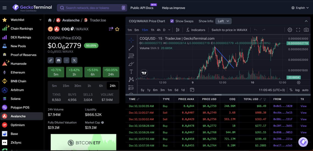Open the chart timezone 11:05:45 (UTC+3) menu
Viewport: 313px width, 151px height.
tap(272, 90)
